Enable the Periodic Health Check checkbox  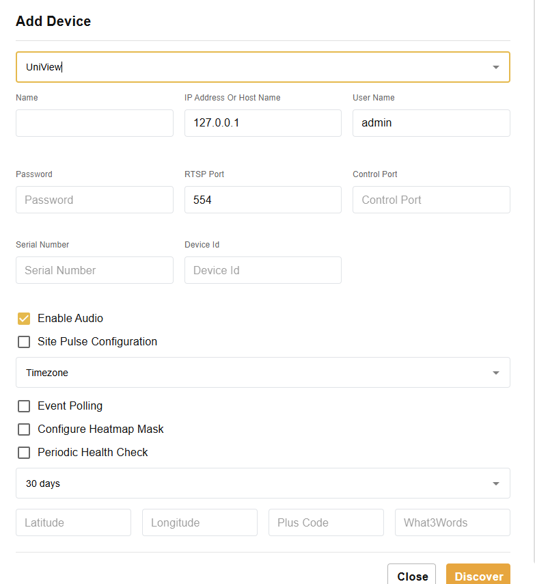[24, 453]
